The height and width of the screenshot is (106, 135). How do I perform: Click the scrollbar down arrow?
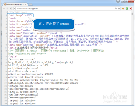click(132, 104)
